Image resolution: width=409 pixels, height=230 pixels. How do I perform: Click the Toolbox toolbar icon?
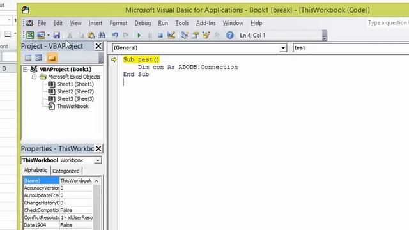[x=217, y=35]
